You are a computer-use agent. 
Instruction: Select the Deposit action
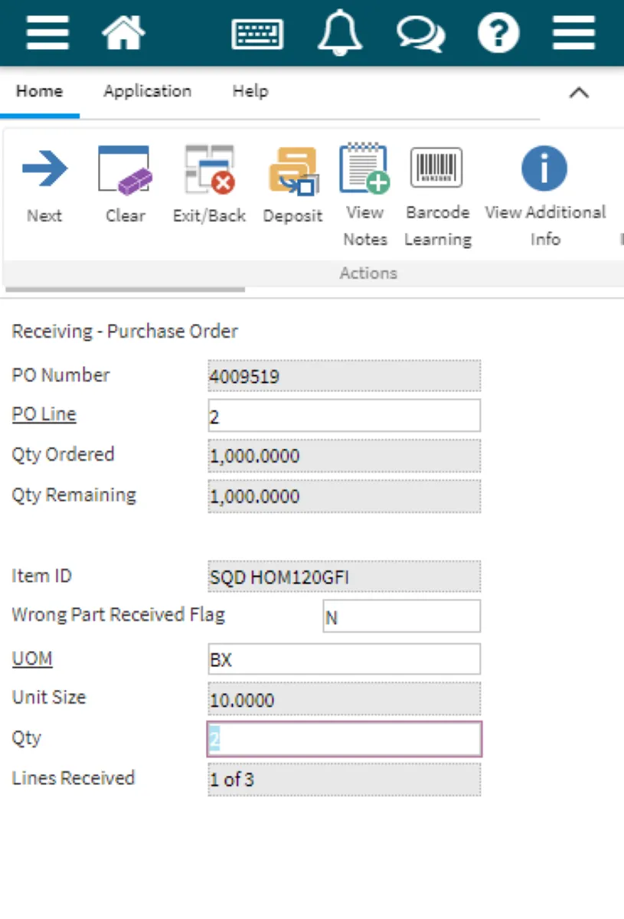coord(292,185)
